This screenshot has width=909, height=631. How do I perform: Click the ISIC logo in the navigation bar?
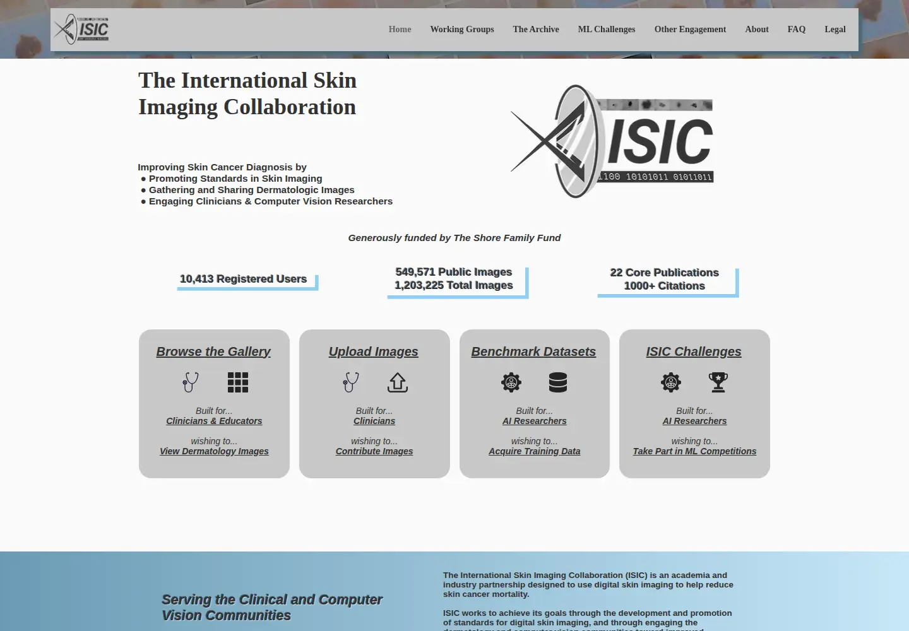[81, 29]
